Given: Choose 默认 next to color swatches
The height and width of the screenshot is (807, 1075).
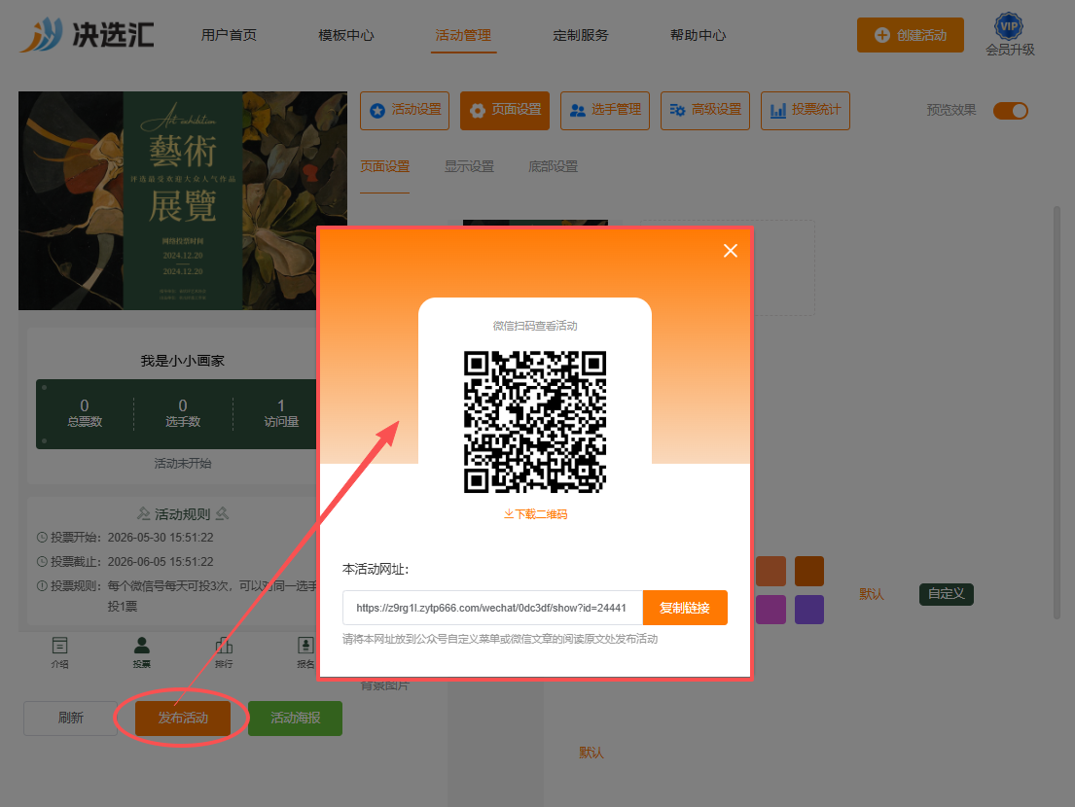Looking at the screenshot, I should coord(872,594).
